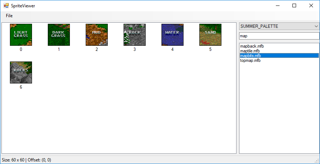The height and width of the screenshot is (164, 320).
Task: Click sprite index label 1
Action: 59,49
